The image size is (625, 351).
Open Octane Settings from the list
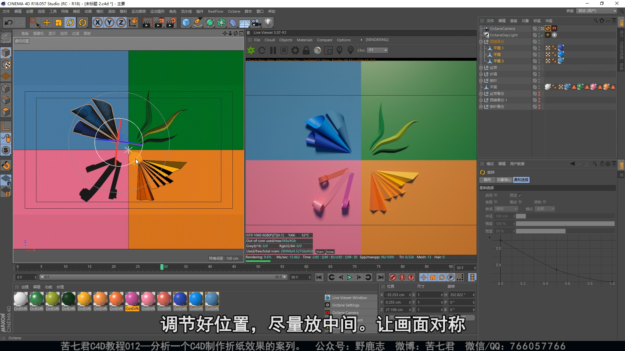tap(346, 305)
